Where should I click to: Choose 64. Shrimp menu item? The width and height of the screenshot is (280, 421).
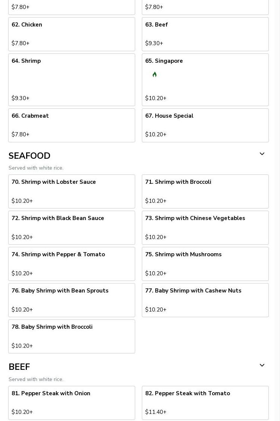click(x=72, y=80)
